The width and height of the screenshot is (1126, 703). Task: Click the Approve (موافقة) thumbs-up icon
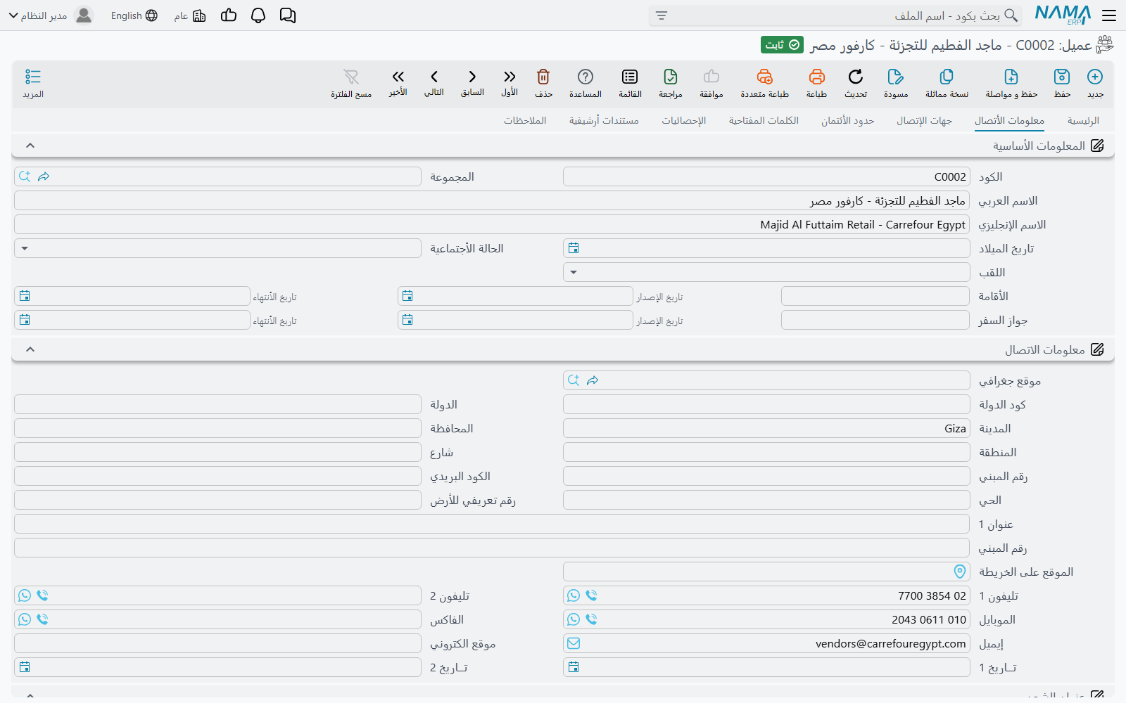tap(711, 77)
